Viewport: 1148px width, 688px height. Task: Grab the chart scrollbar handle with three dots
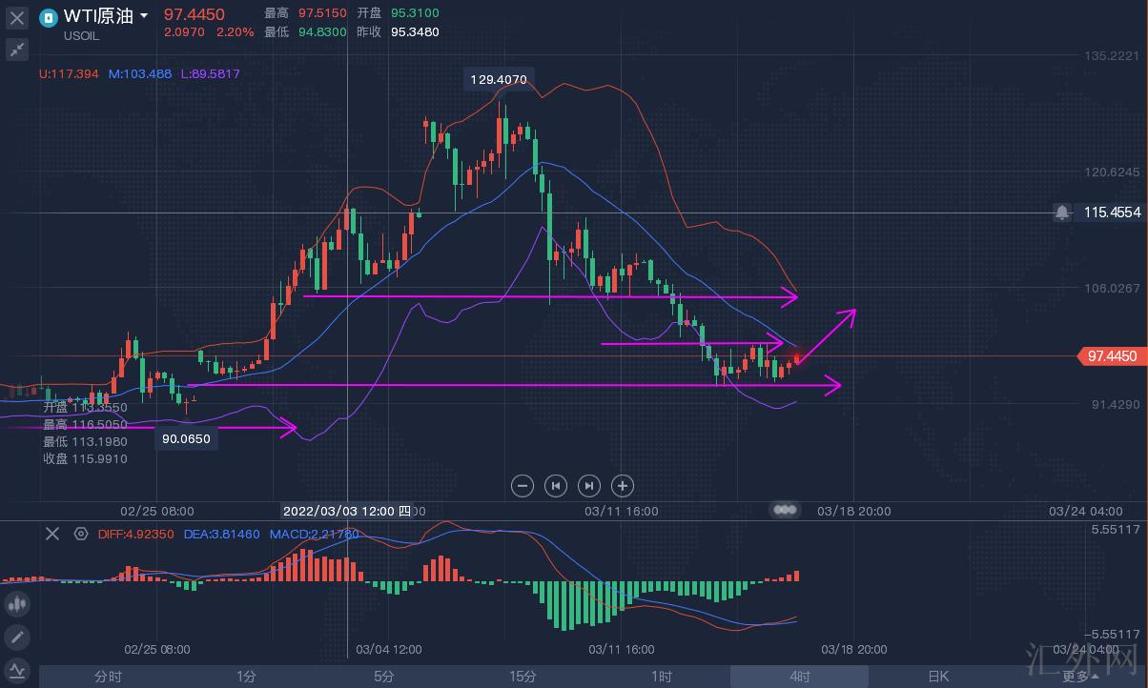786,510
